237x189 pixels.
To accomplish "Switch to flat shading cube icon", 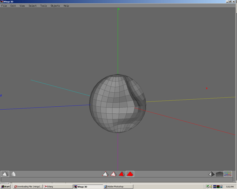I will click(5, 174).
